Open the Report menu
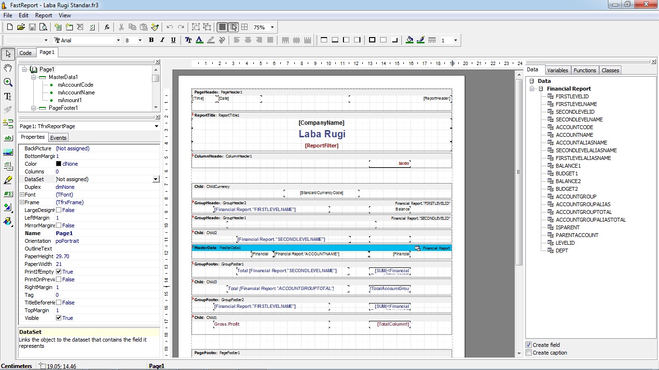The image size is (659, 370). pyautogui.click(x=43, y=15)
